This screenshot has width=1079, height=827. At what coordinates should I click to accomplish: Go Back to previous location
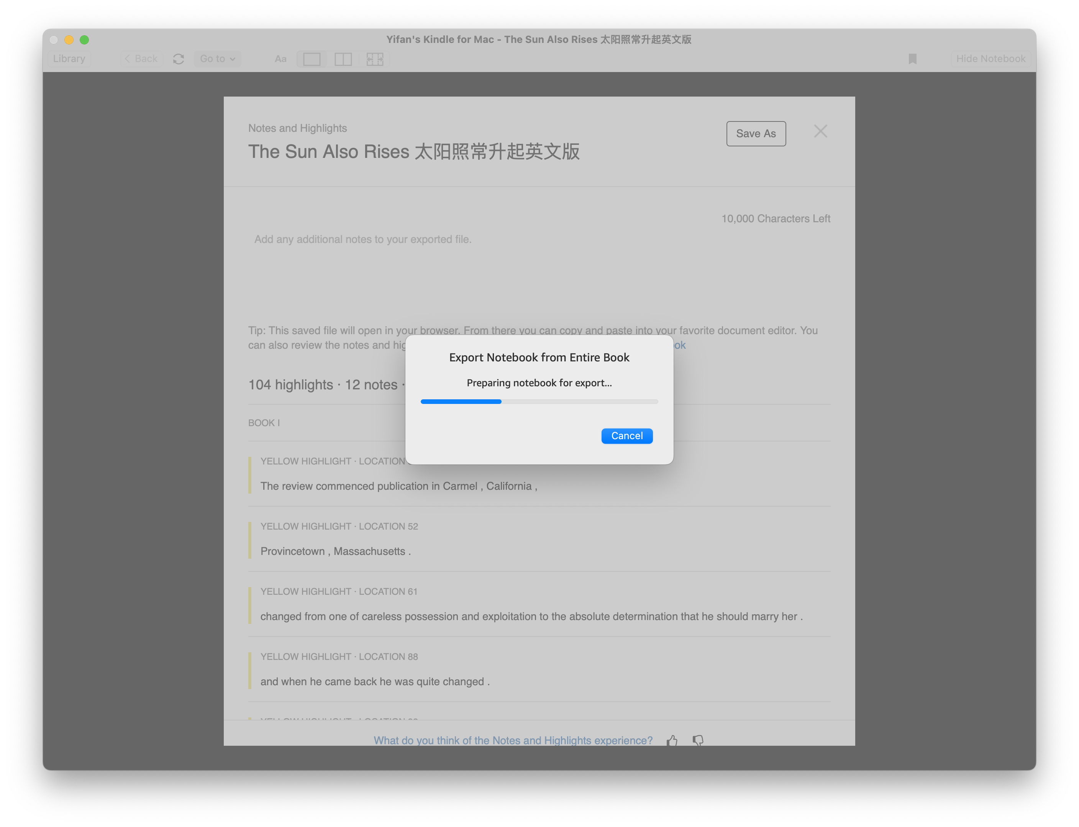click(x=141, y=59)
